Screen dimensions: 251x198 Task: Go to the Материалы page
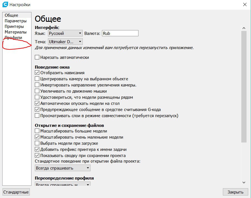(17, 32)
